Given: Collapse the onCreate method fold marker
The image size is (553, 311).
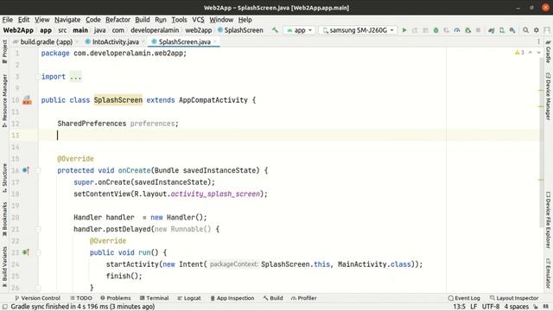Looking at the screenshot, I should (38, 171).
